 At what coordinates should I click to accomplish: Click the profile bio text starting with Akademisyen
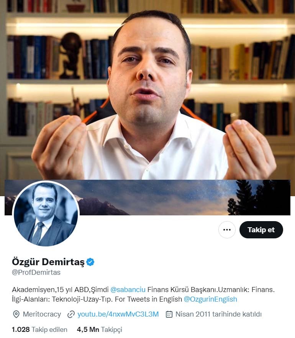point(143,294)
